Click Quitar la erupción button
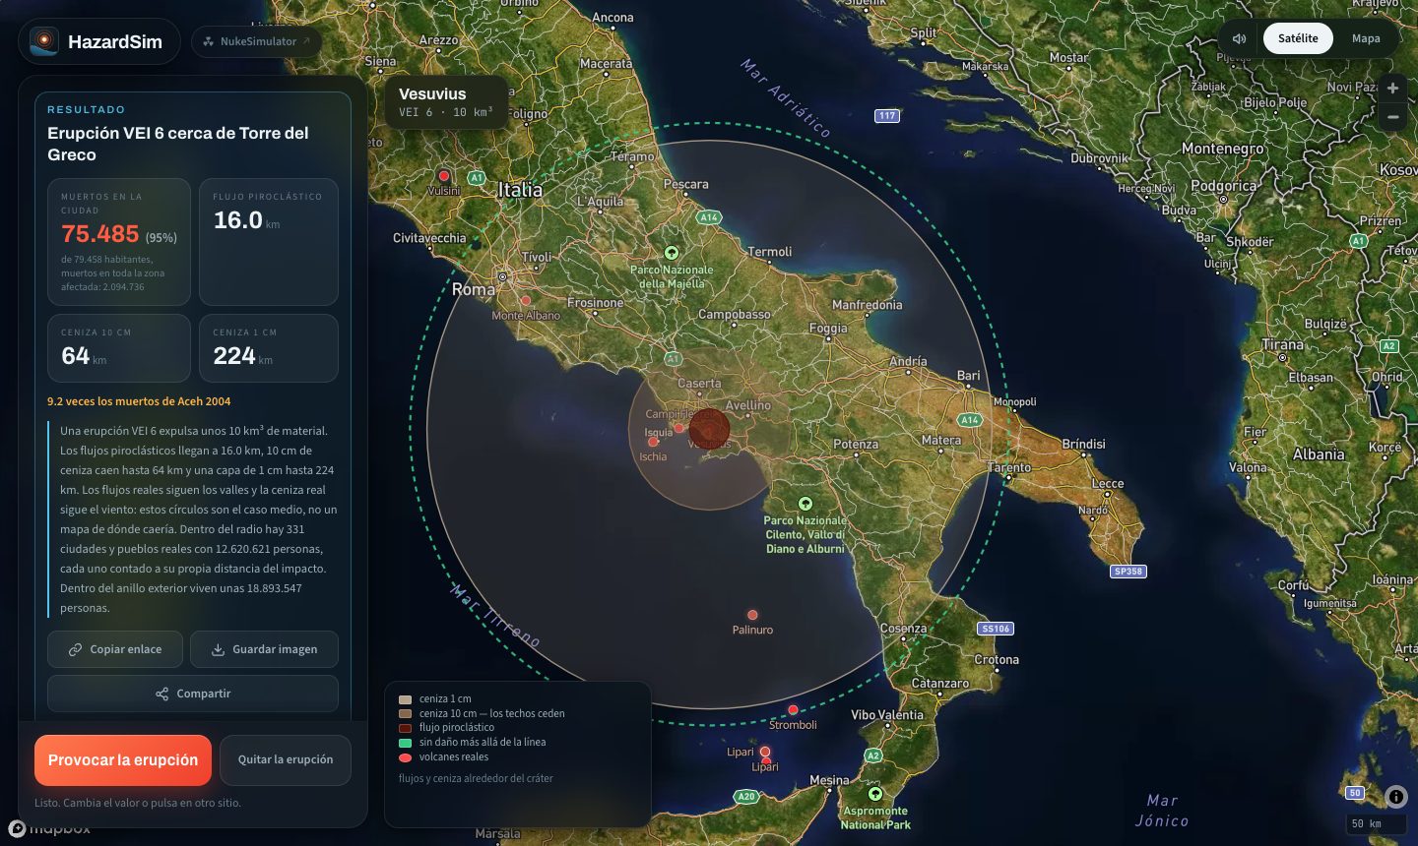 286,760
